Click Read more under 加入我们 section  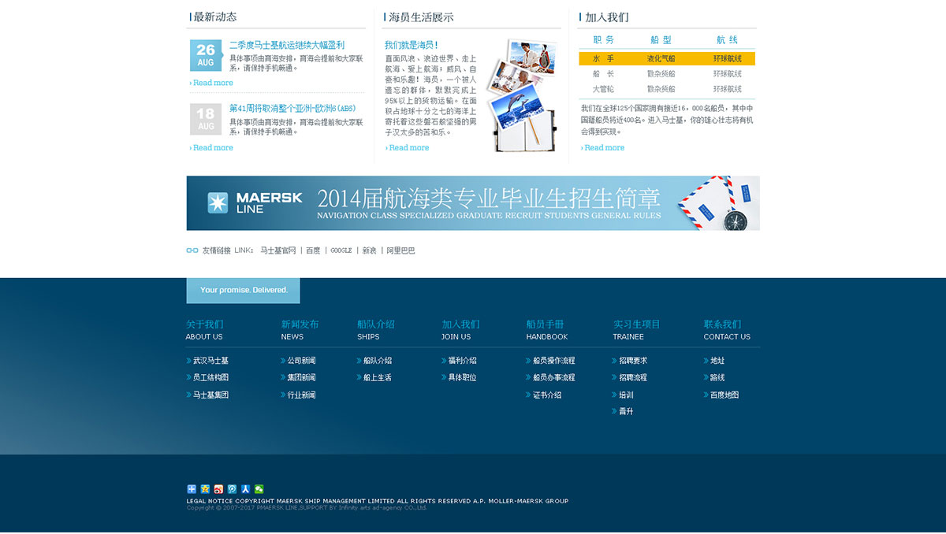pos(602,147)
